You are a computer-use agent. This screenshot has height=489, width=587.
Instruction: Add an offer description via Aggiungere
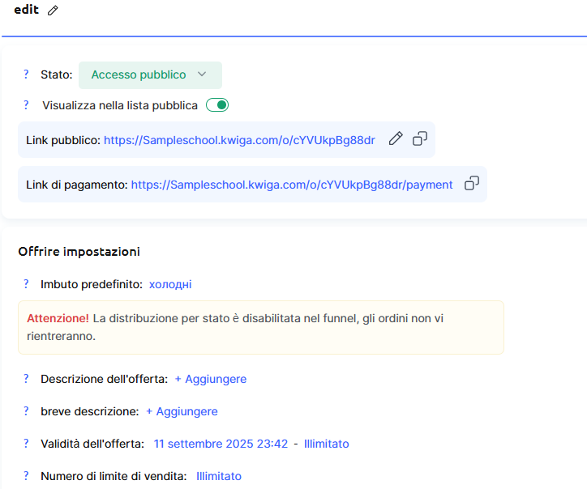coord(210,379)
